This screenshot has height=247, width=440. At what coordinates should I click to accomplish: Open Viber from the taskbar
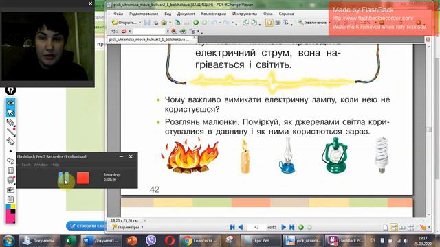tap(151, 241)
